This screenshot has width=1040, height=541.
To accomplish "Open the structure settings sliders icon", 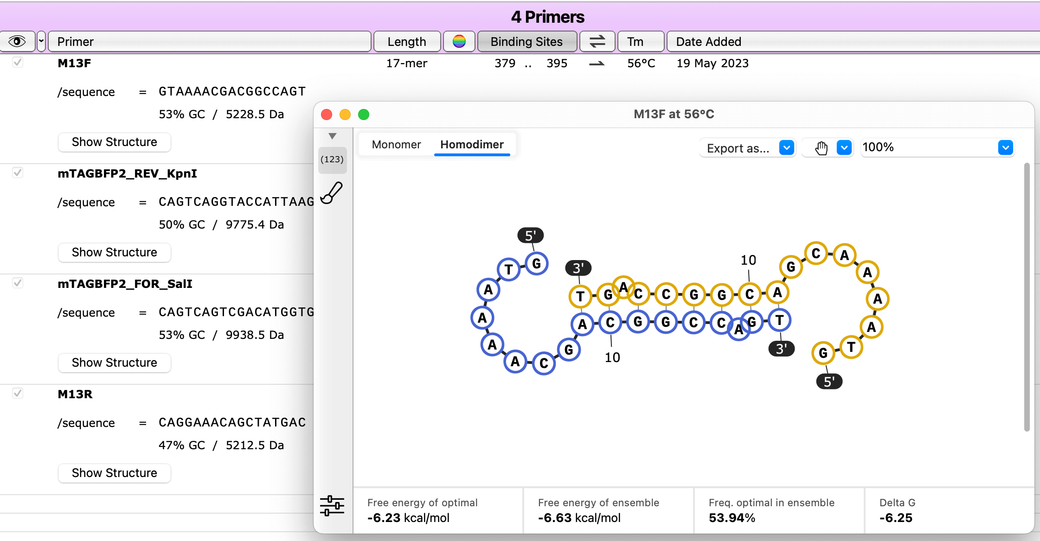I will [x=332, y=505].
